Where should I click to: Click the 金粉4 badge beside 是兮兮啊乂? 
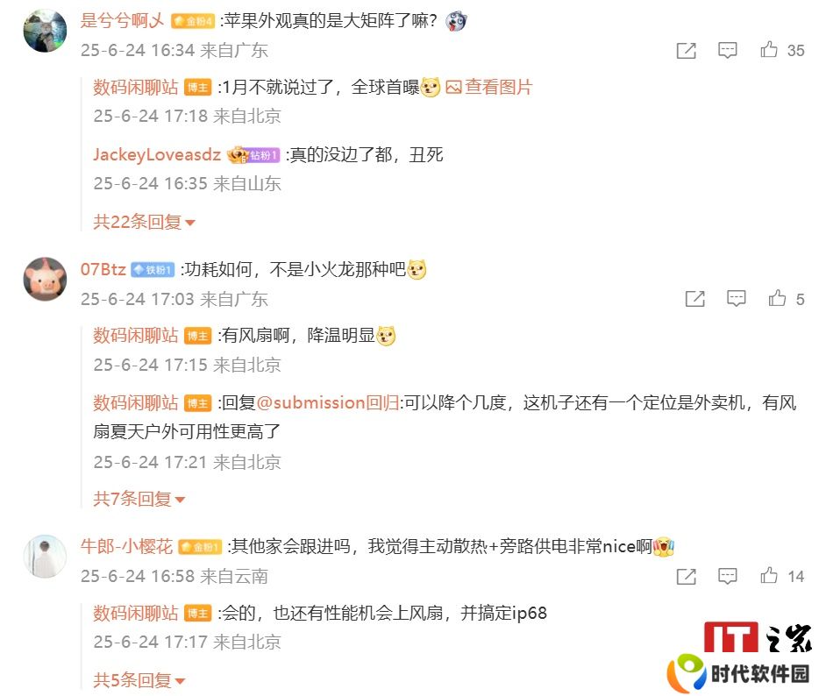(x=193, y=21)
